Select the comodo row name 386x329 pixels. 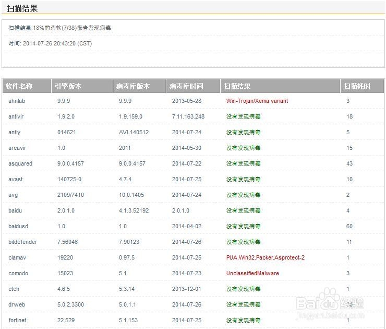coord(18,273)
